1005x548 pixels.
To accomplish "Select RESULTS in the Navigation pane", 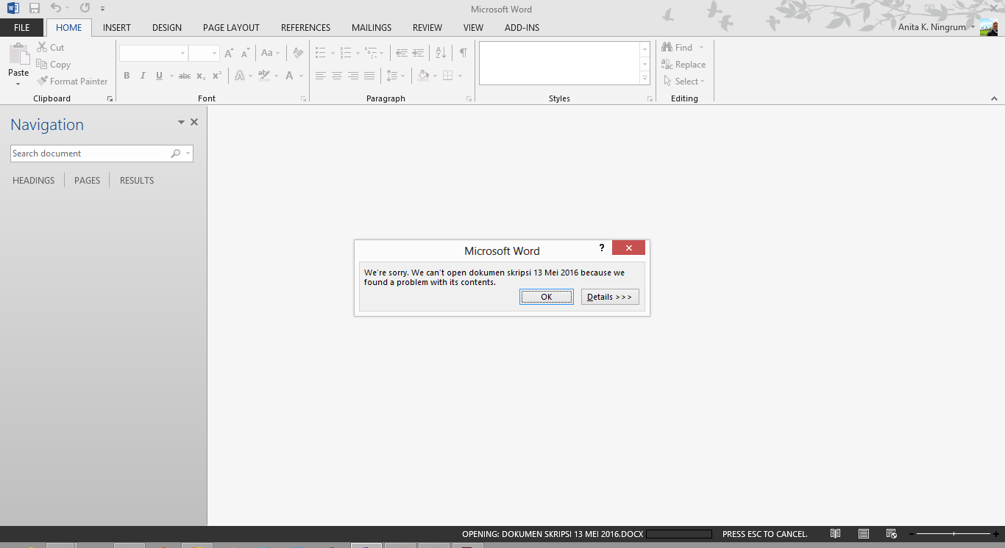I will coord(137,180).
